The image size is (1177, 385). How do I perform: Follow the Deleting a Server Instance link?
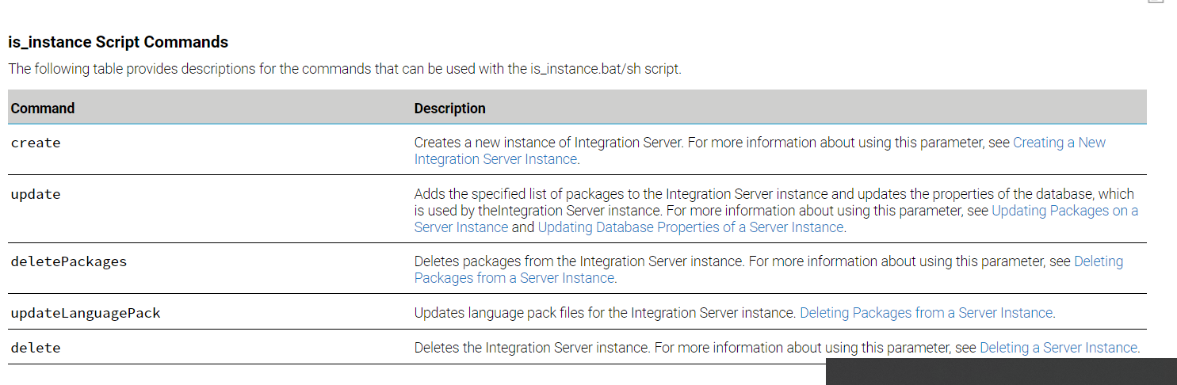(x=1058, y=348)
